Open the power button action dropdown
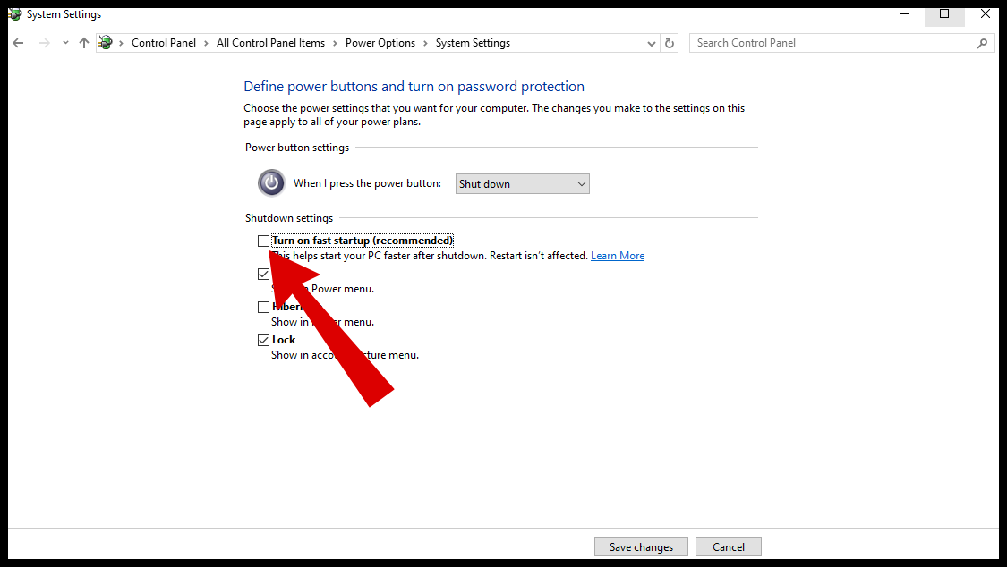 click(522, 184)
